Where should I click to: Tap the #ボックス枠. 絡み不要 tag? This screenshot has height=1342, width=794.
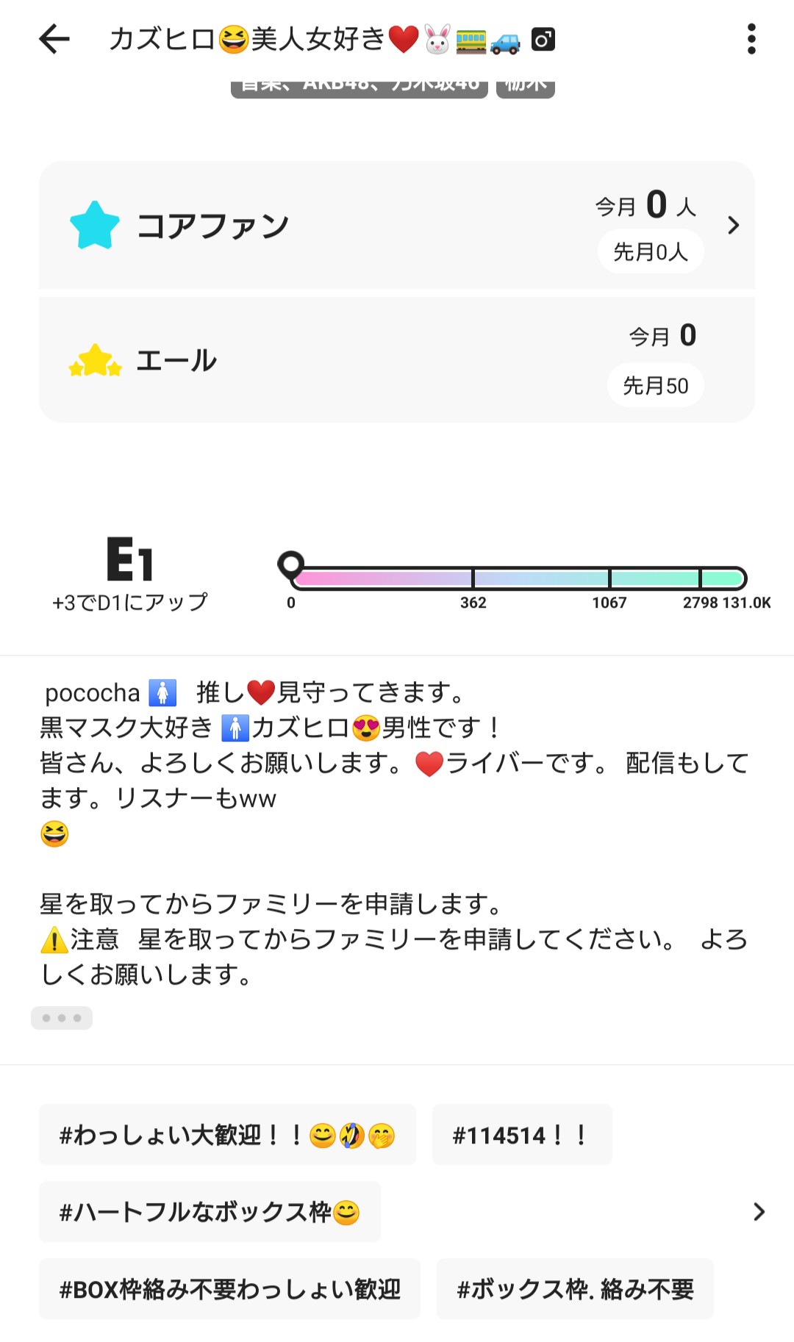tap(574, 1289)
